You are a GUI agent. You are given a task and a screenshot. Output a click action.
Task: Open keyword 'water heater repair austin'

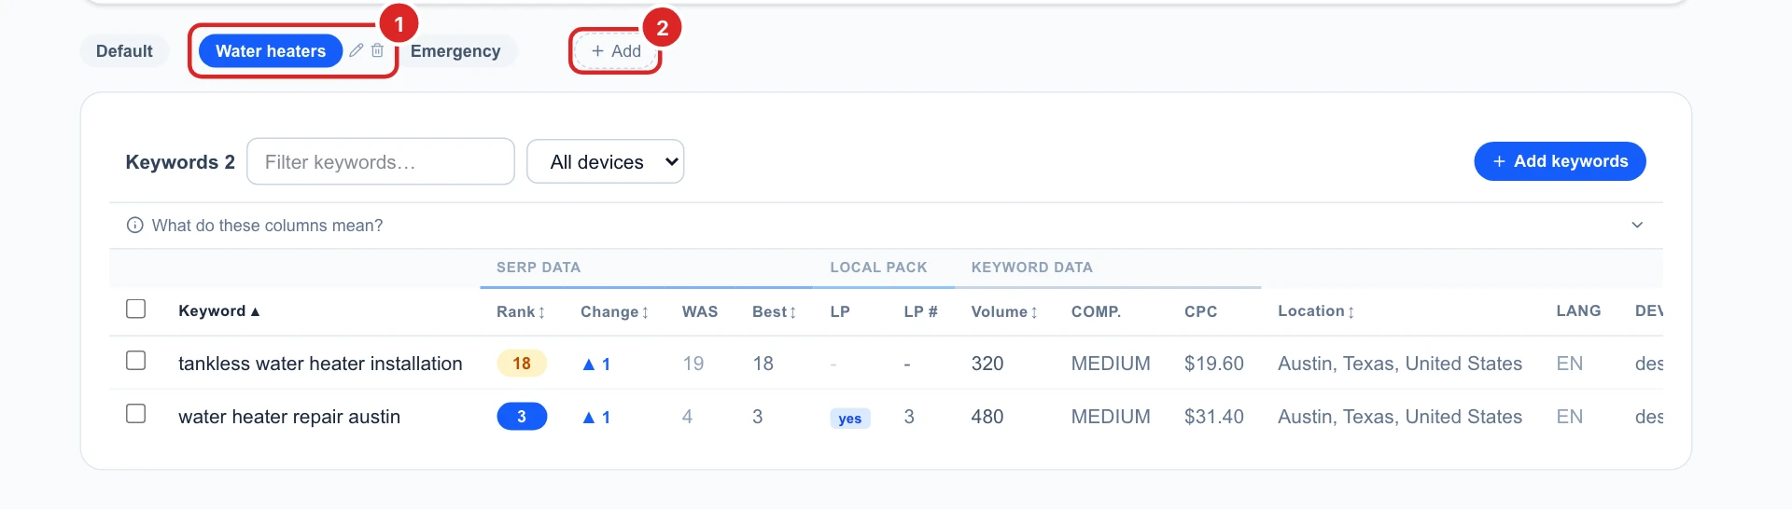pos(289,417)
